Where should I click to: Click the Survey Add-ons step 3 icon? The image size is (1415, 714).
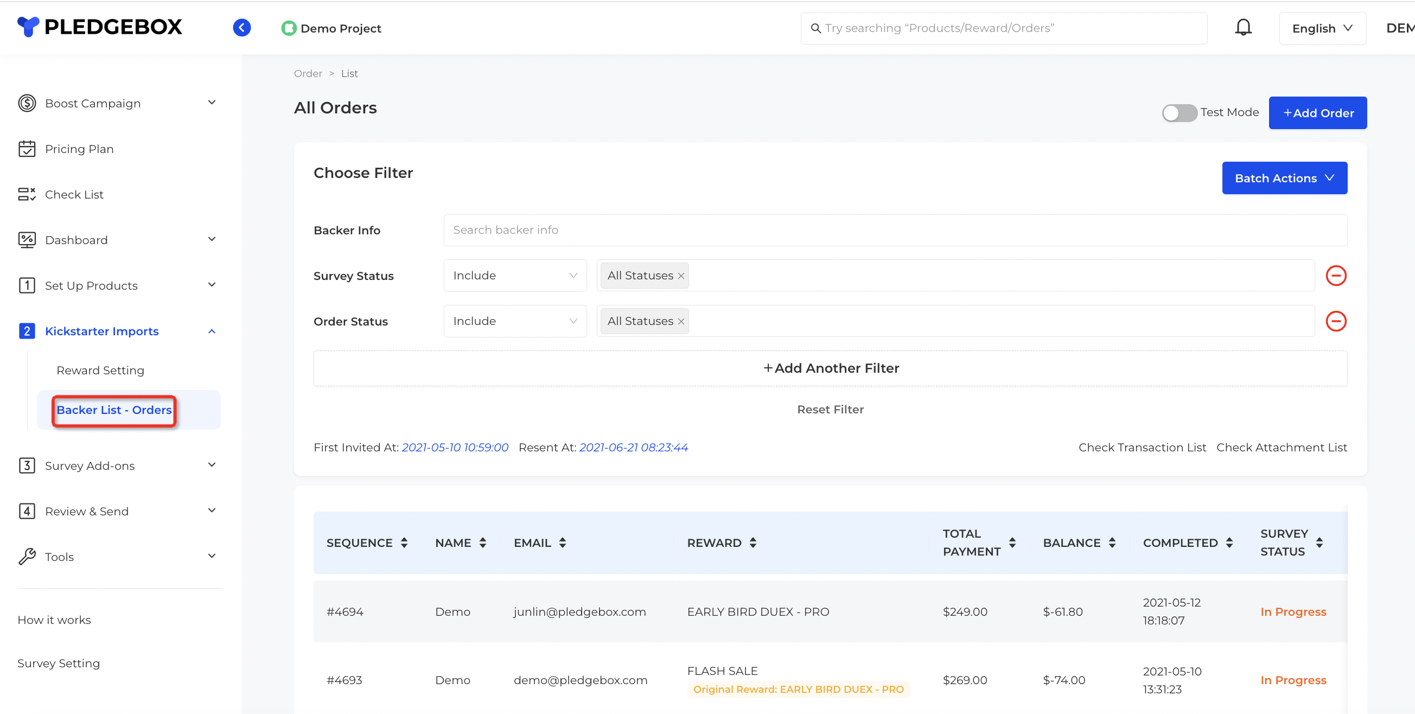pos(27,466)
